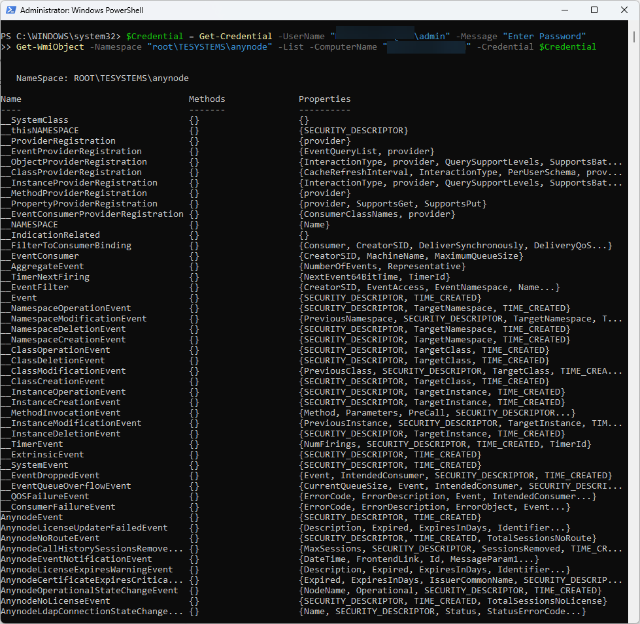
Task: Minimize the Administrator PowerShell window
Action: [x=564, y=10]
